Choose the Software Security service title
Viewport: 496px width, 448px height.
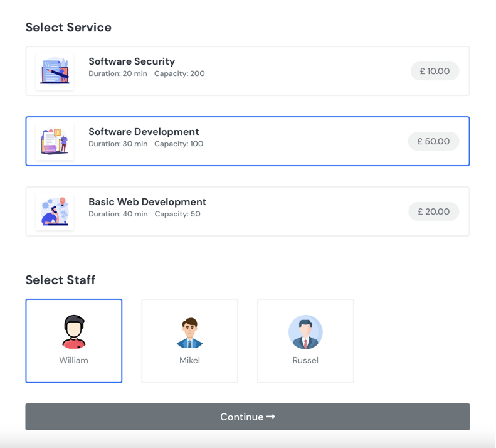click(x=132, y=61)
